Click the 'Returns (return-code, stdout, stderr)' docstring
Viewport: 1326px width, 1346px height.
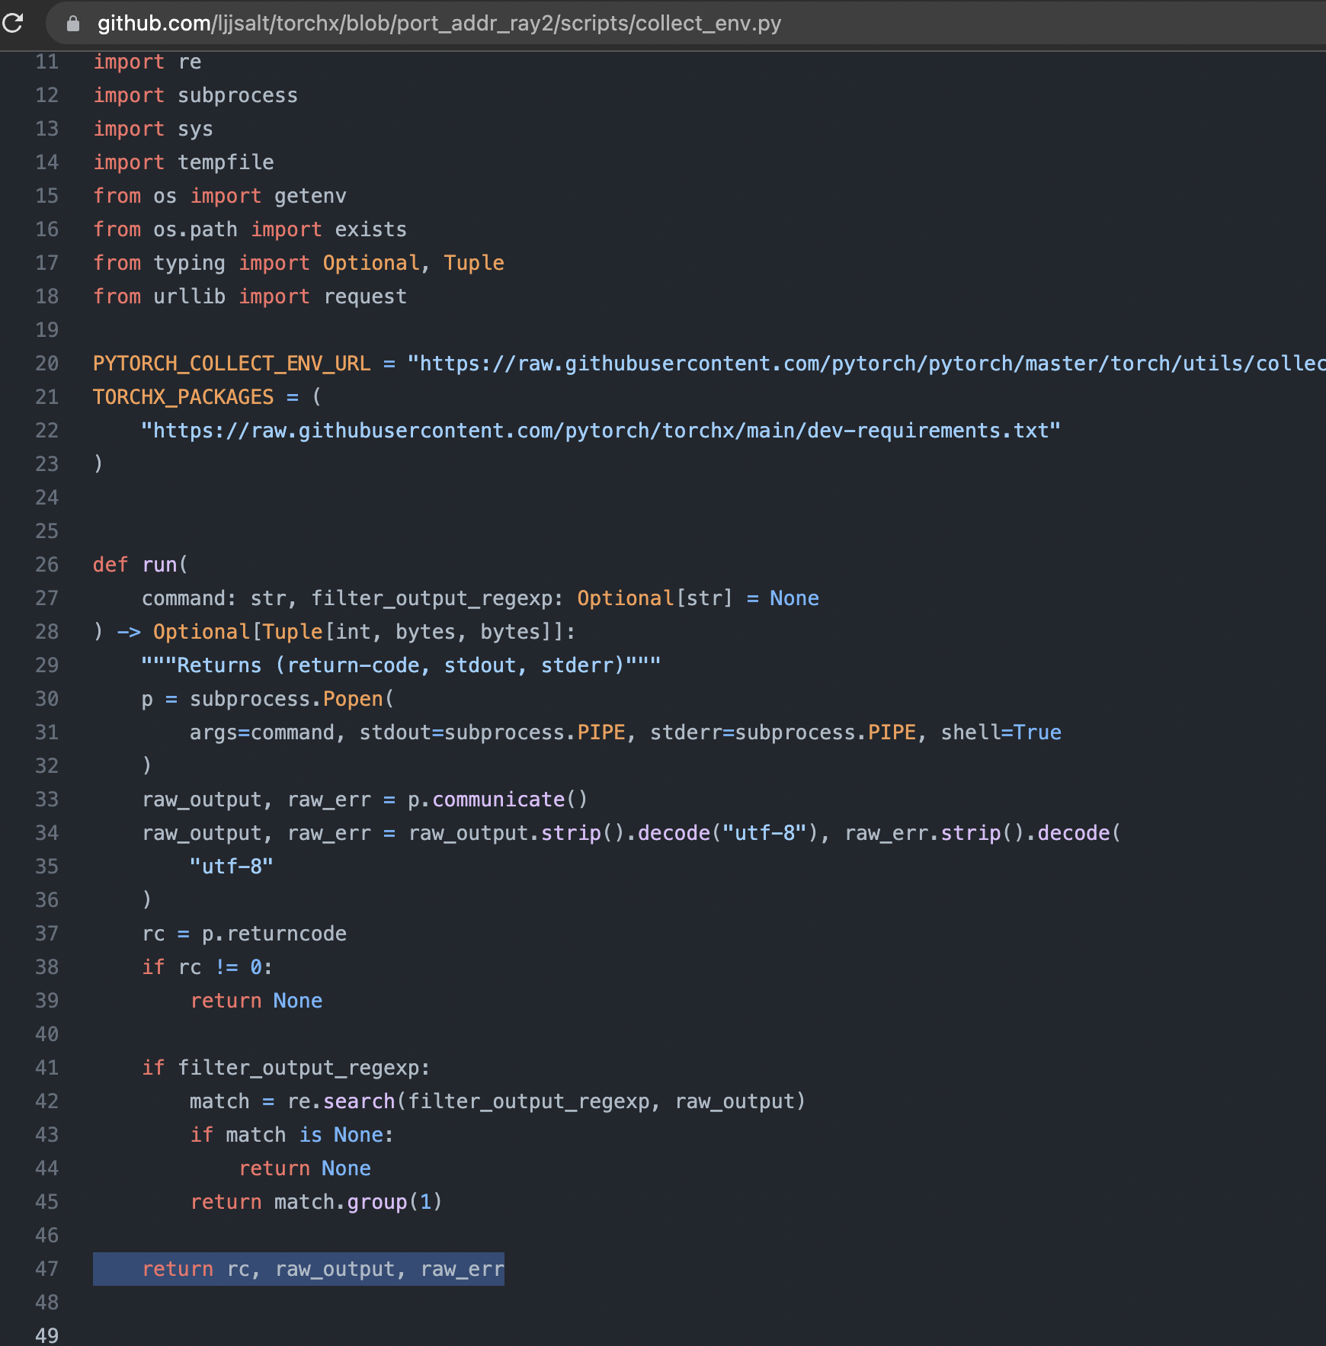click(x=401, y=665)
